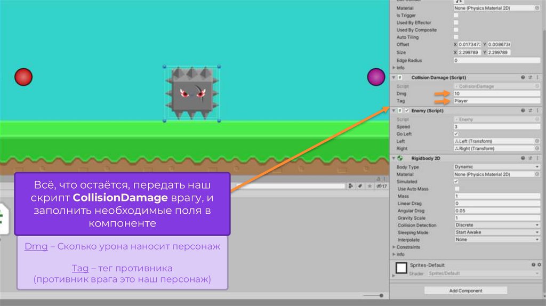This screenshot has width=546, height=306.
Task: Click the Enemy script hash icon
Action: coord(400,110)
